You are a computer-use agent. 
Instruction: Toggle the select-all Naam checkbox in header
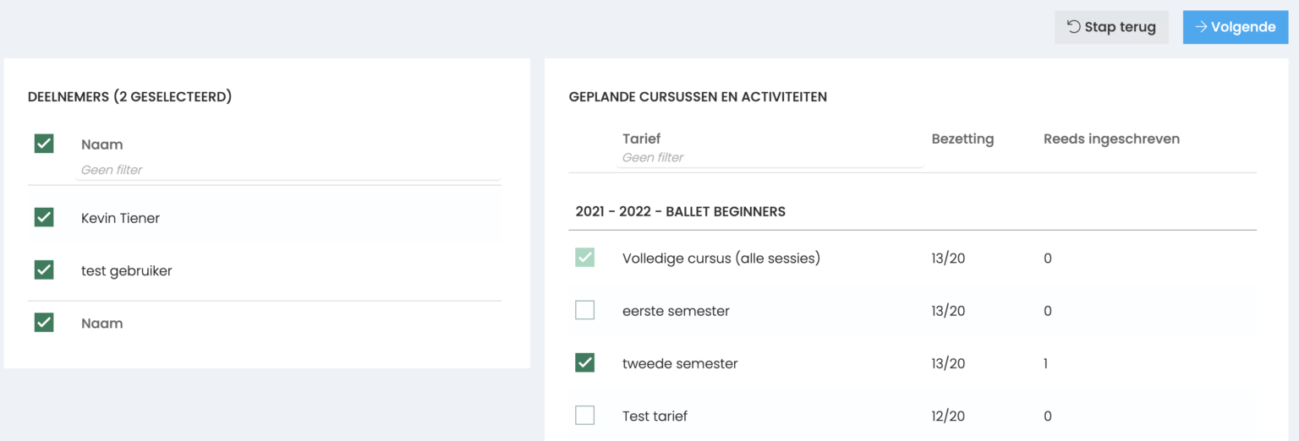44,144
